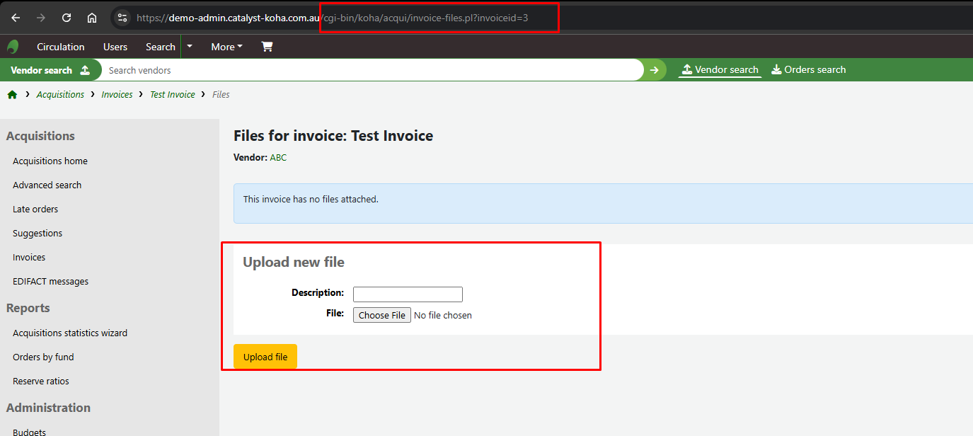
Task: Click into the Search vendors box
Action: click(372, 70)
